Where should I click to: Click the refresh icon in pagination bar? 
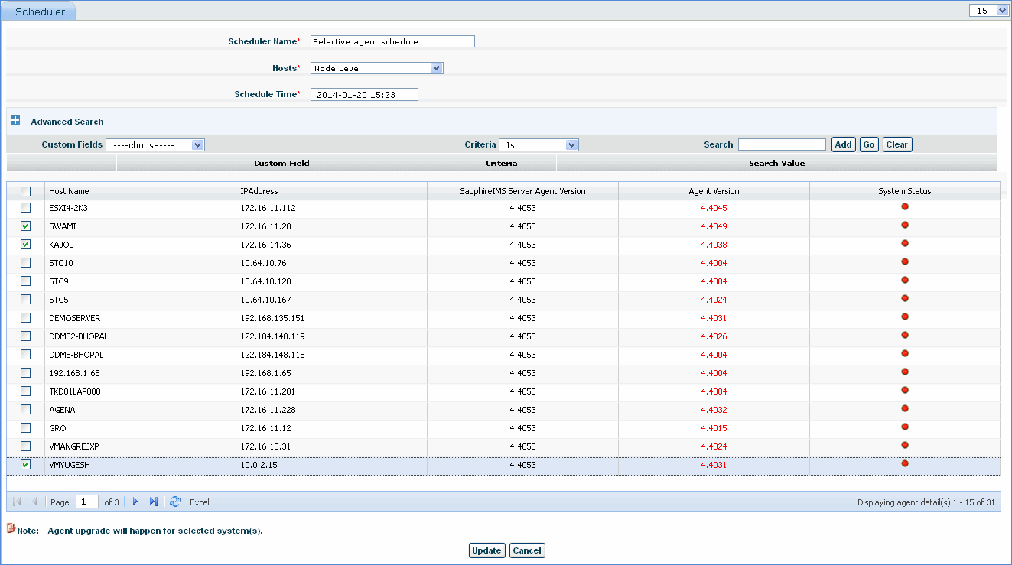coord(175,502)
